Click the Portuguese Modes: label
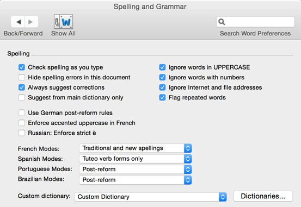The height and width of the screenshot is (207, 301). click(x=45, y=169)
